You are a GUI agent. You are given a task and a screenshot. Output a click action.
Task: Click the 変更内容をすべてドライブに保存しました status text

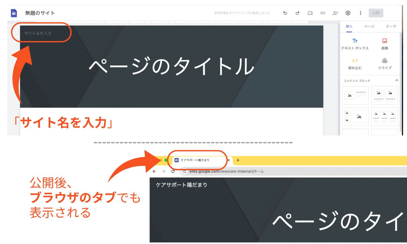(242, 13)
